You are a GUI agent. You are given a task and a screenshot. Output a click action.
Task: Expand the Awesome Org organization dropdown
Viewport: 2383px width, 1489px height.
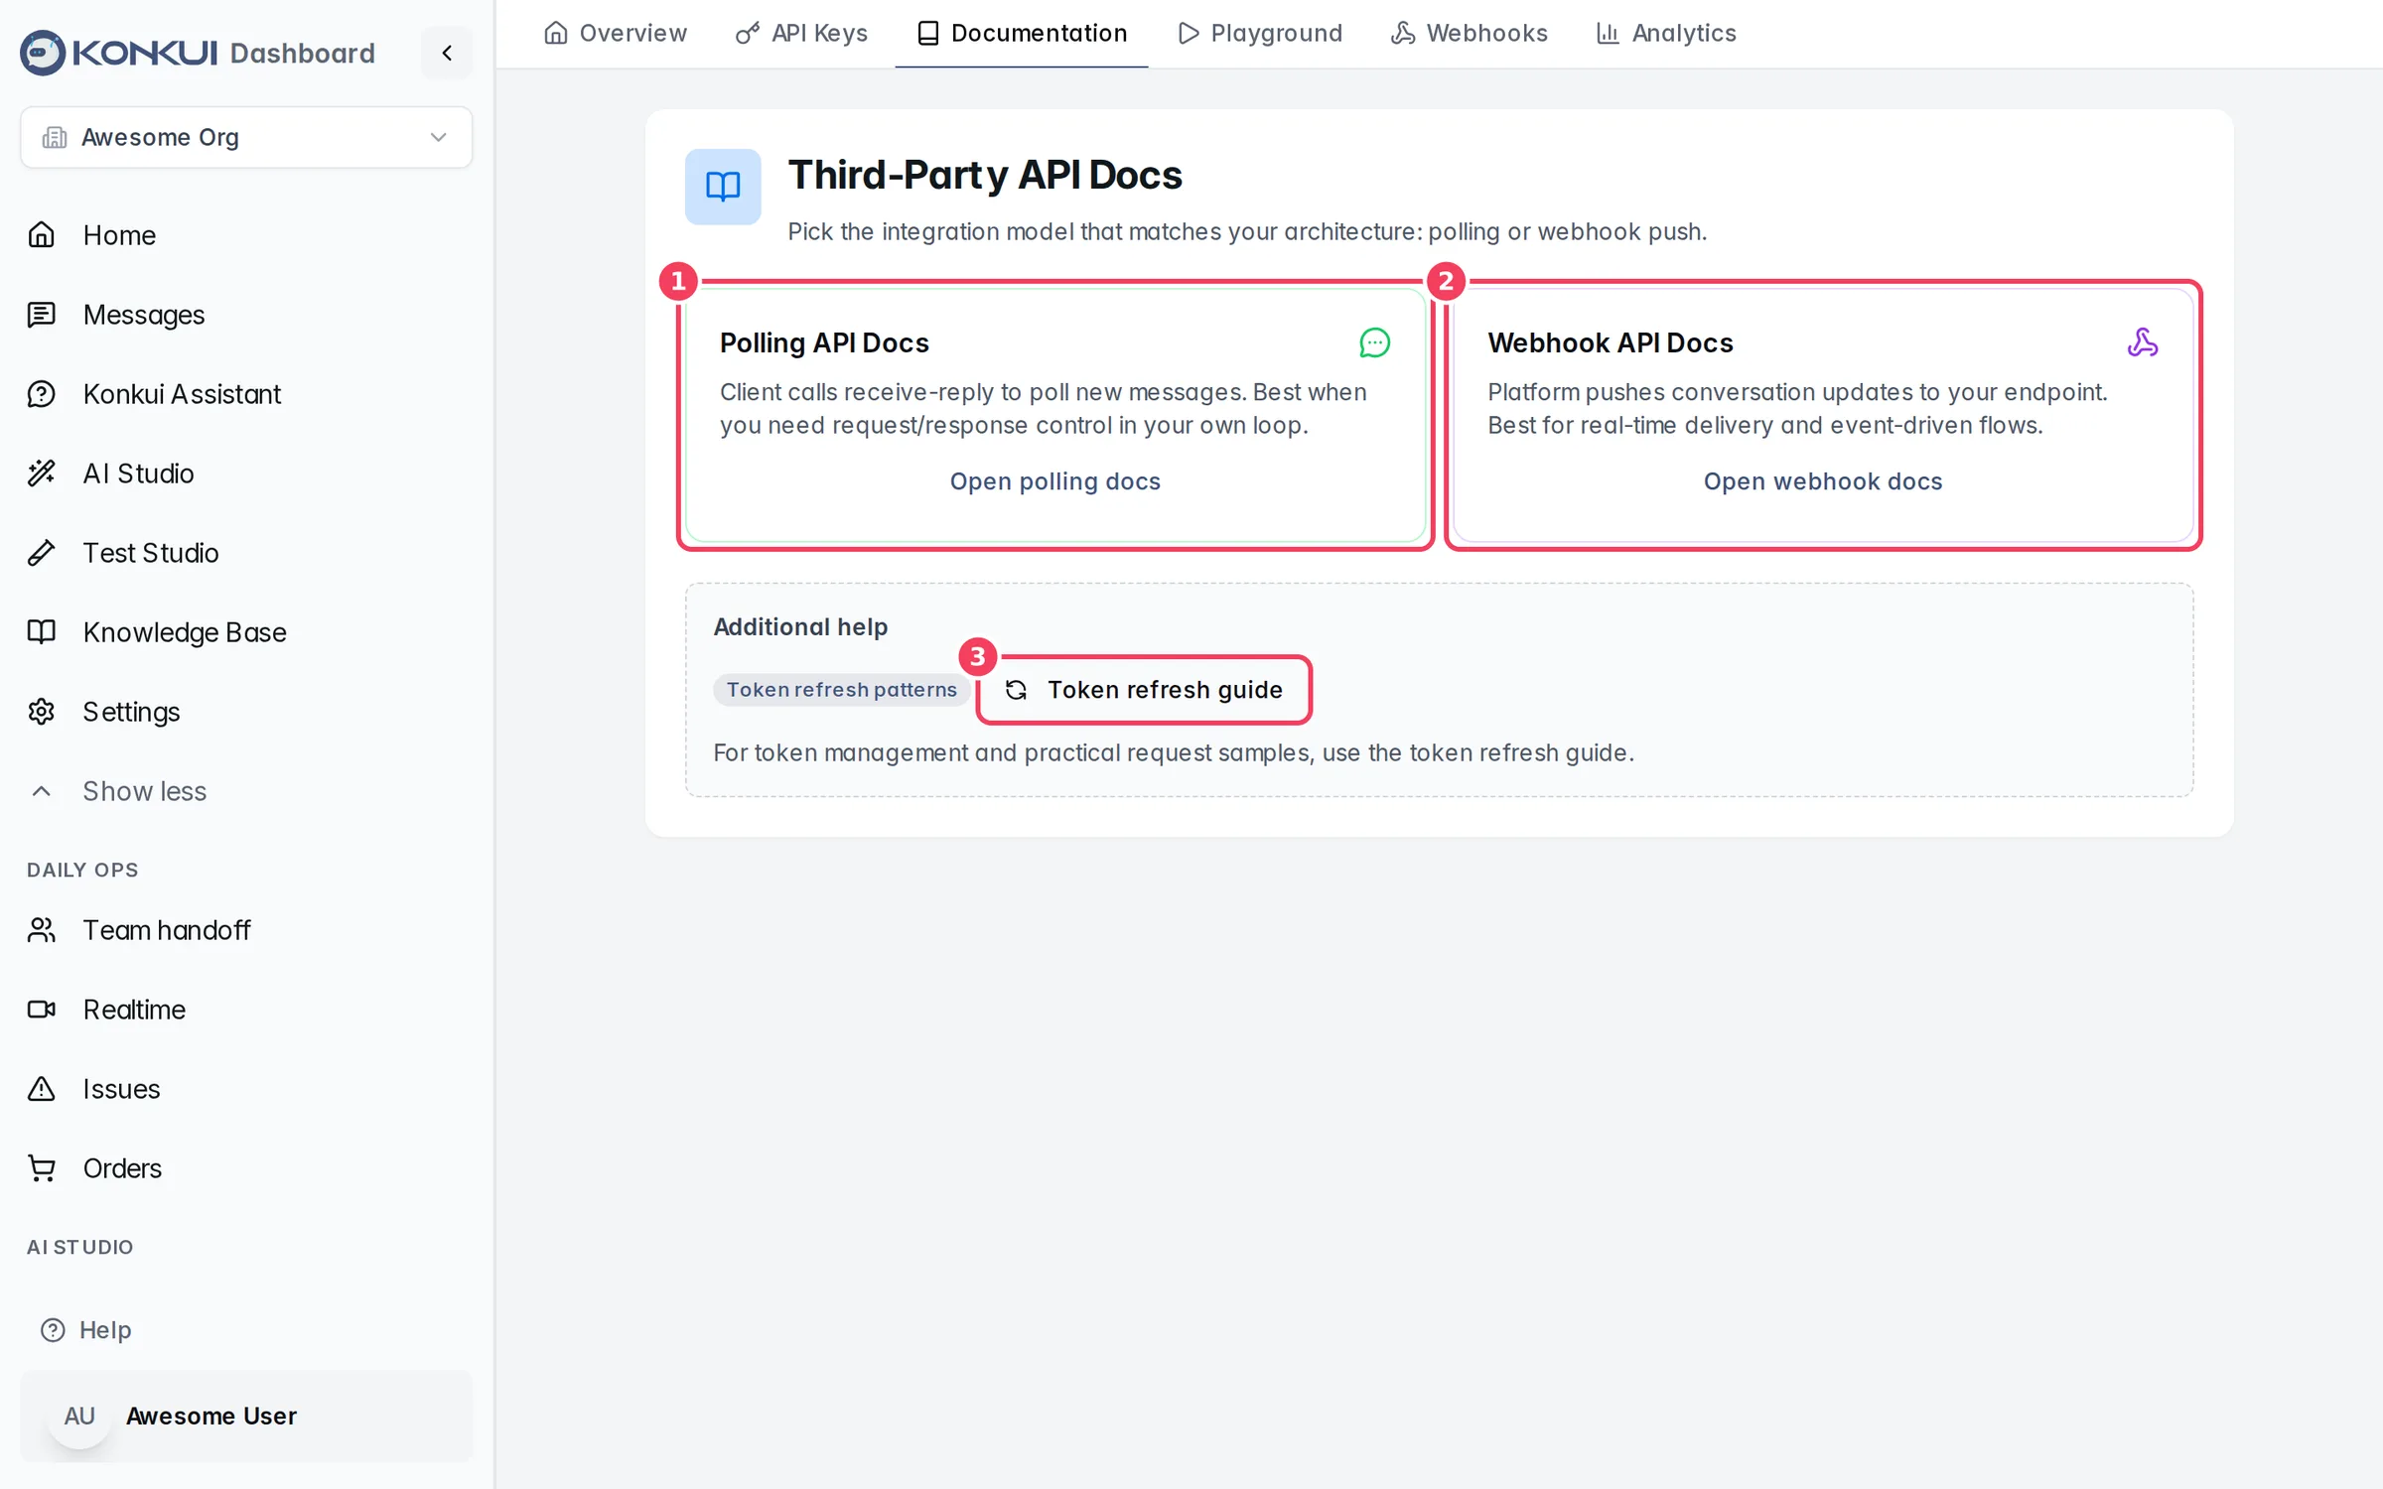tap(246, 137)
